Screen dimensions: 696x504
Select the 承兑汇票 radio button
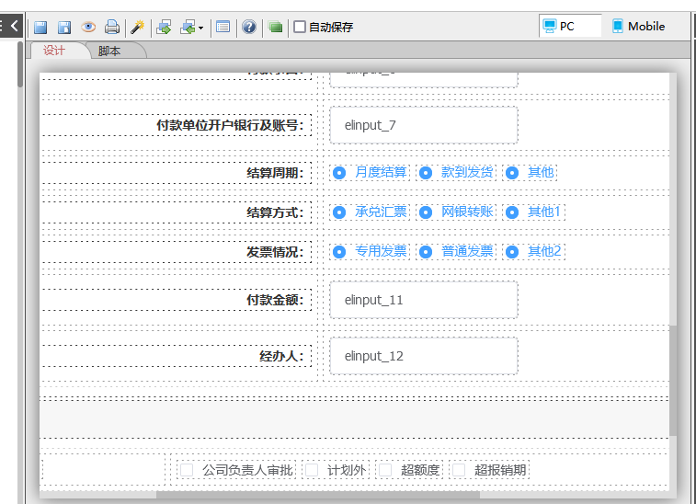339,212
